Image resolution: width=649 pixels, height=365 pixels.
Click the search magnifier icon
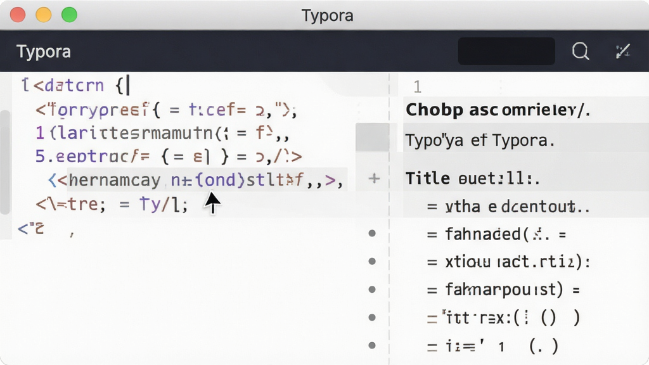point(581,51)
